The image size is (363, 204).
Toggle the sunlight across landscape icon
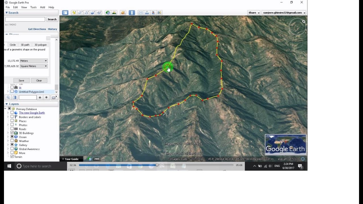tap(114, 13)
